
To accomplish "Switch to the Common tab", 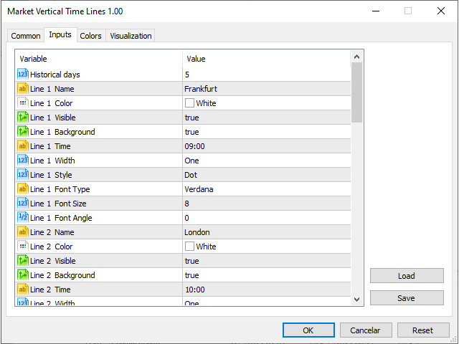I will (26, 36).
